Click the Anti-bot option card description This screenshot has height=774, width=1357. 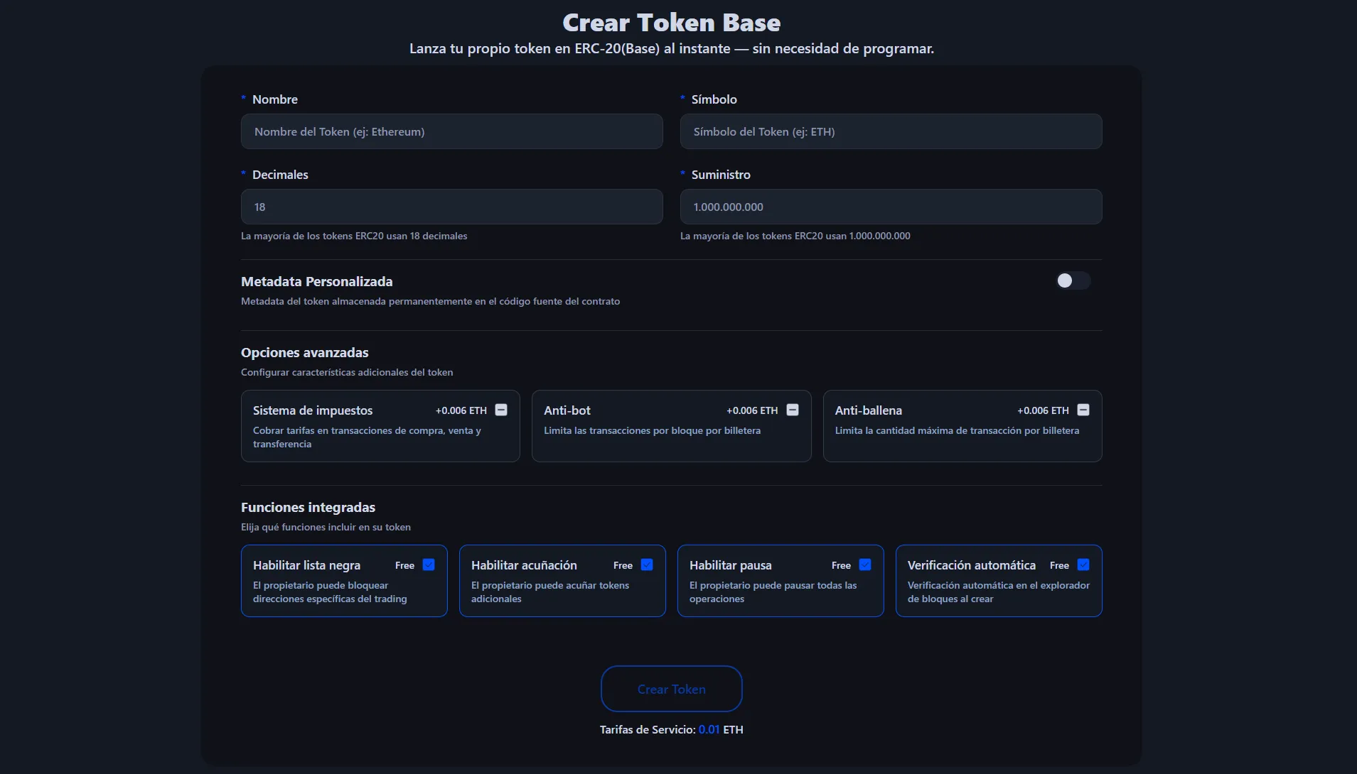[652, 431]
